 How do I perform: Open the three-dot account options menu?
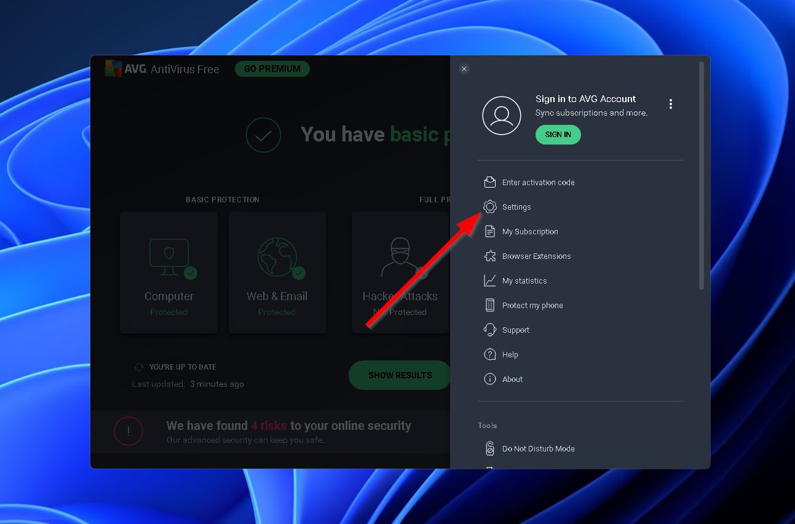point(670,104)
